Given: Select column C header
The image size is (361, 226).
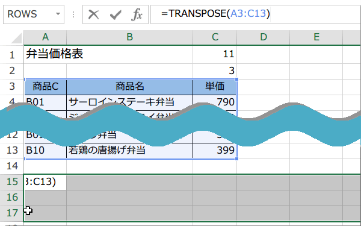Looking at the screenshot, I should click(x=215, y=37).
